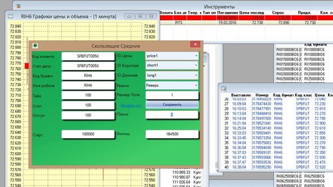This screenshot has width=333, height=187.
Task: Click the Код бумаги field with RIH6
Action: [88, 76]
